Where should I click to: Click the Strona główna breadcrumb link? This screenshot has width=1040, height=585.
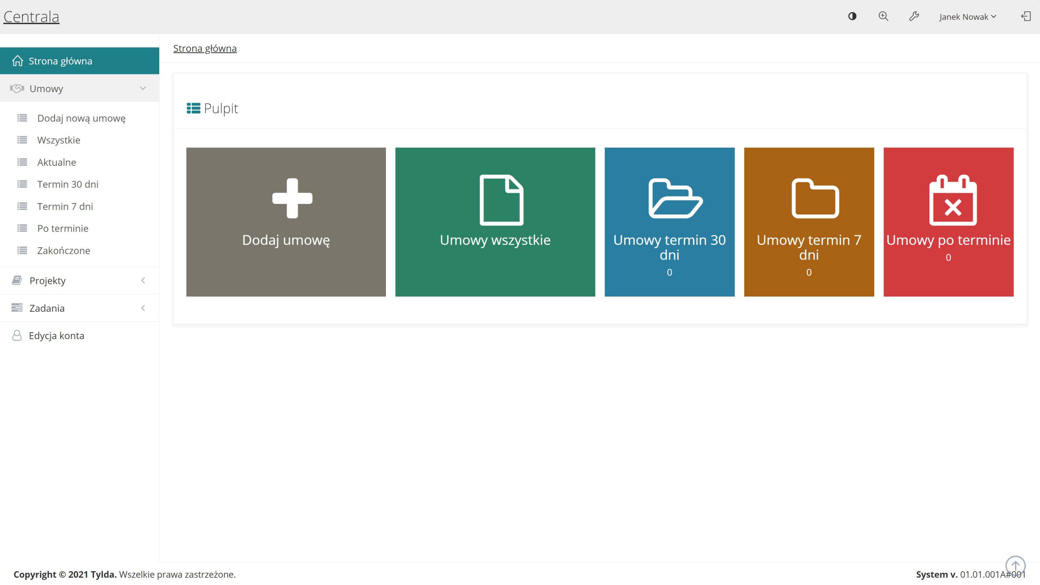point(205,48)
